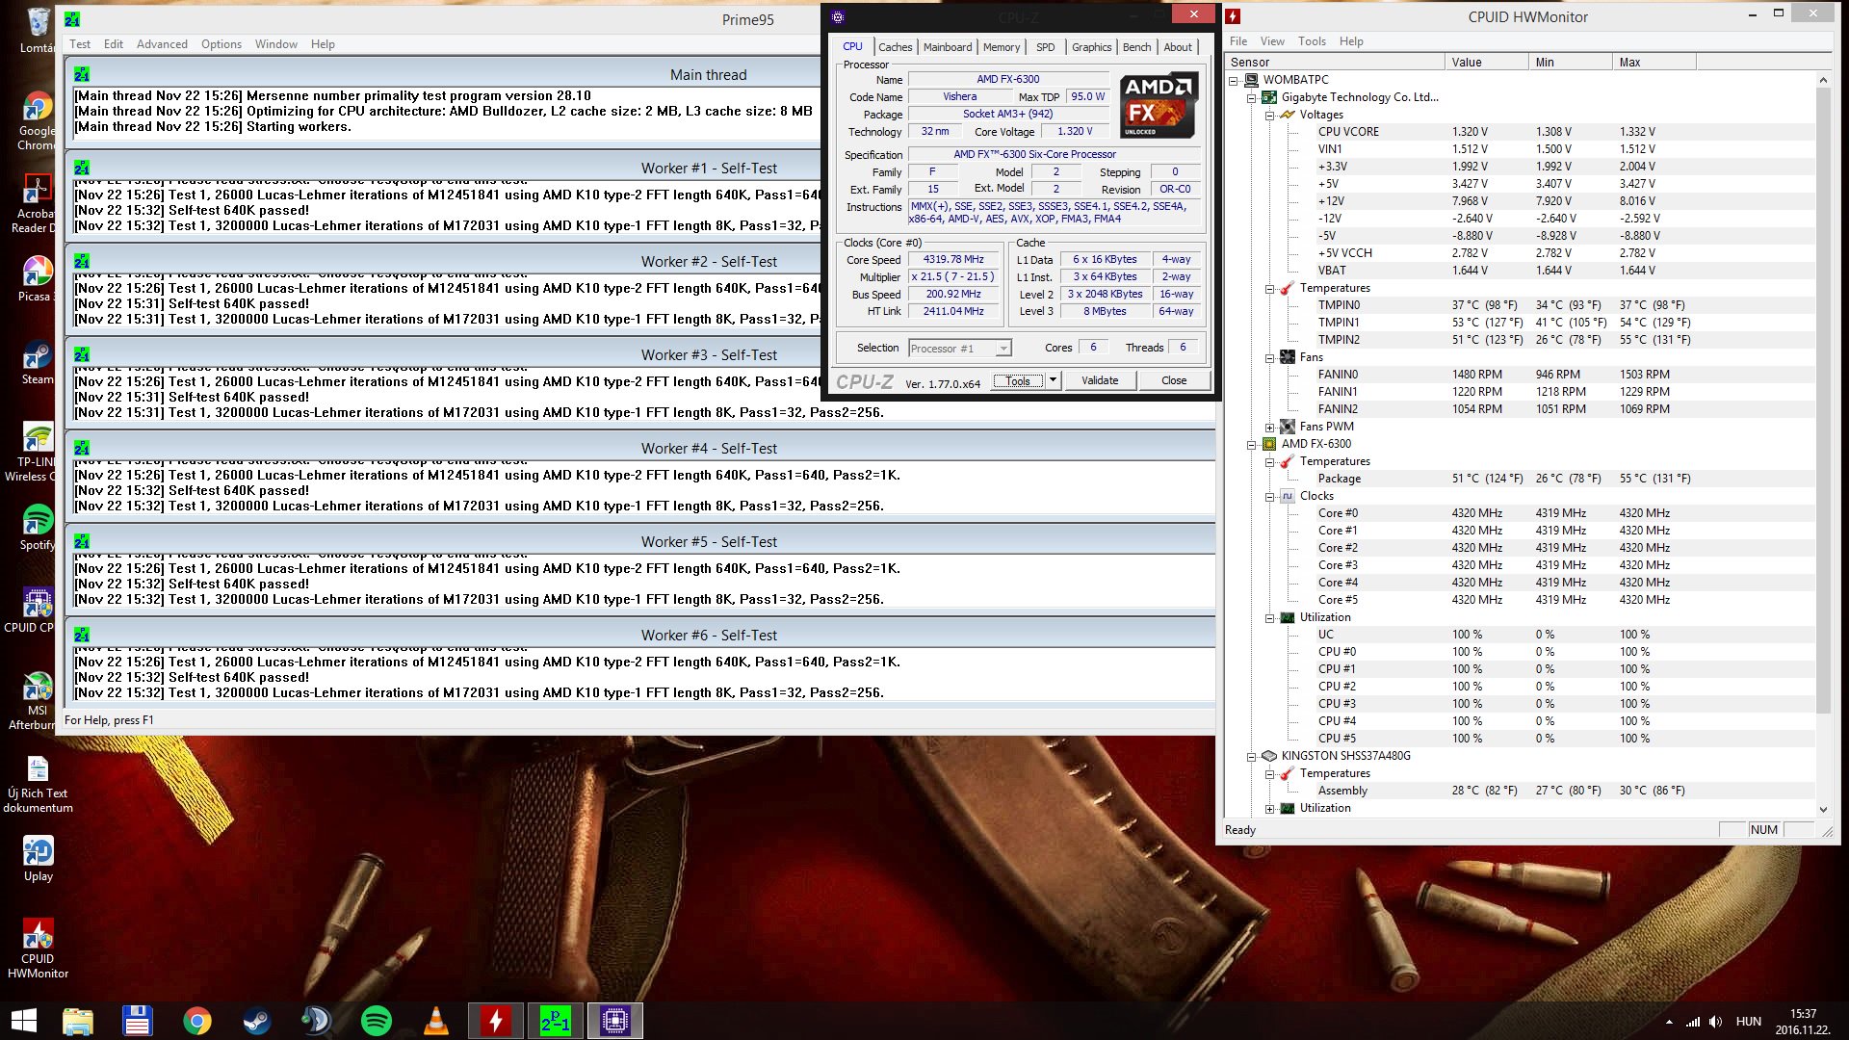Screen dimensions: 1849x1040
Task: Launch Uplay desktop shortcut
Action: tap(38, 859)
